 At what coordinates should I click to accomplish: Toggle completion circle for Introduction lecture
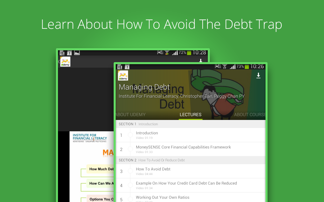(x=130, y=135)
